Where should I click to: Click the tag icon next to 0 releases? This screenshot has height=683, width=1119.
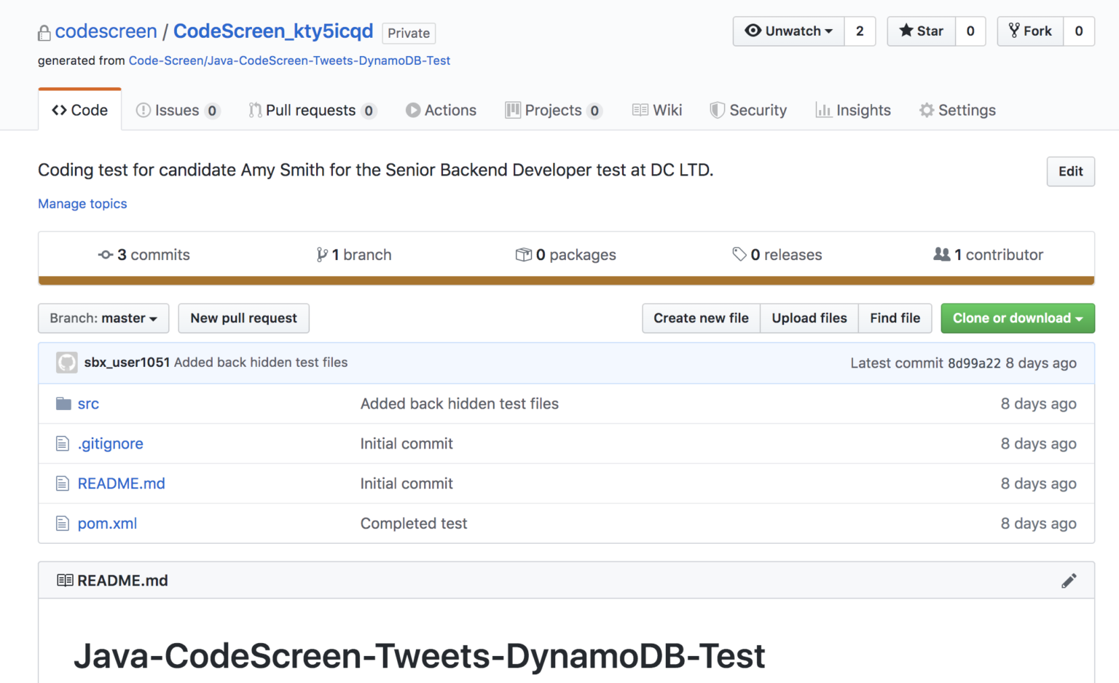coord(741,254)
